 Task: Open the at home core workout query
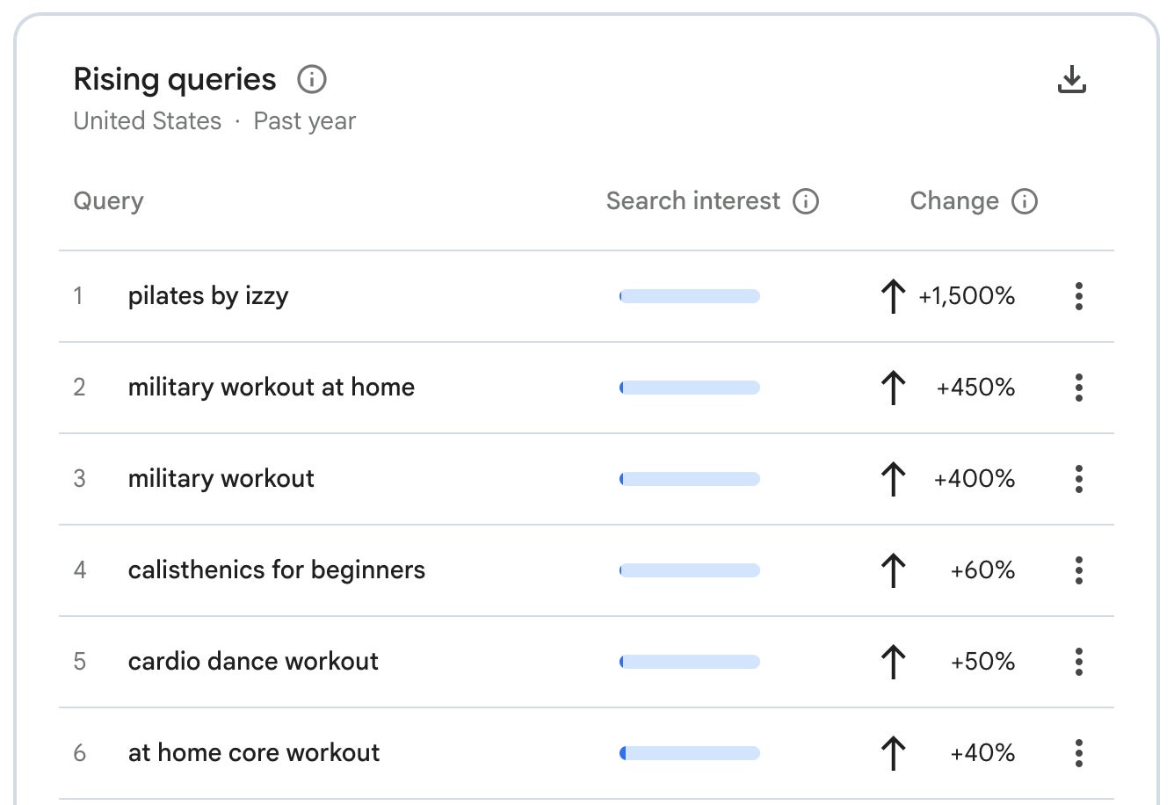[x=254, y=753]
